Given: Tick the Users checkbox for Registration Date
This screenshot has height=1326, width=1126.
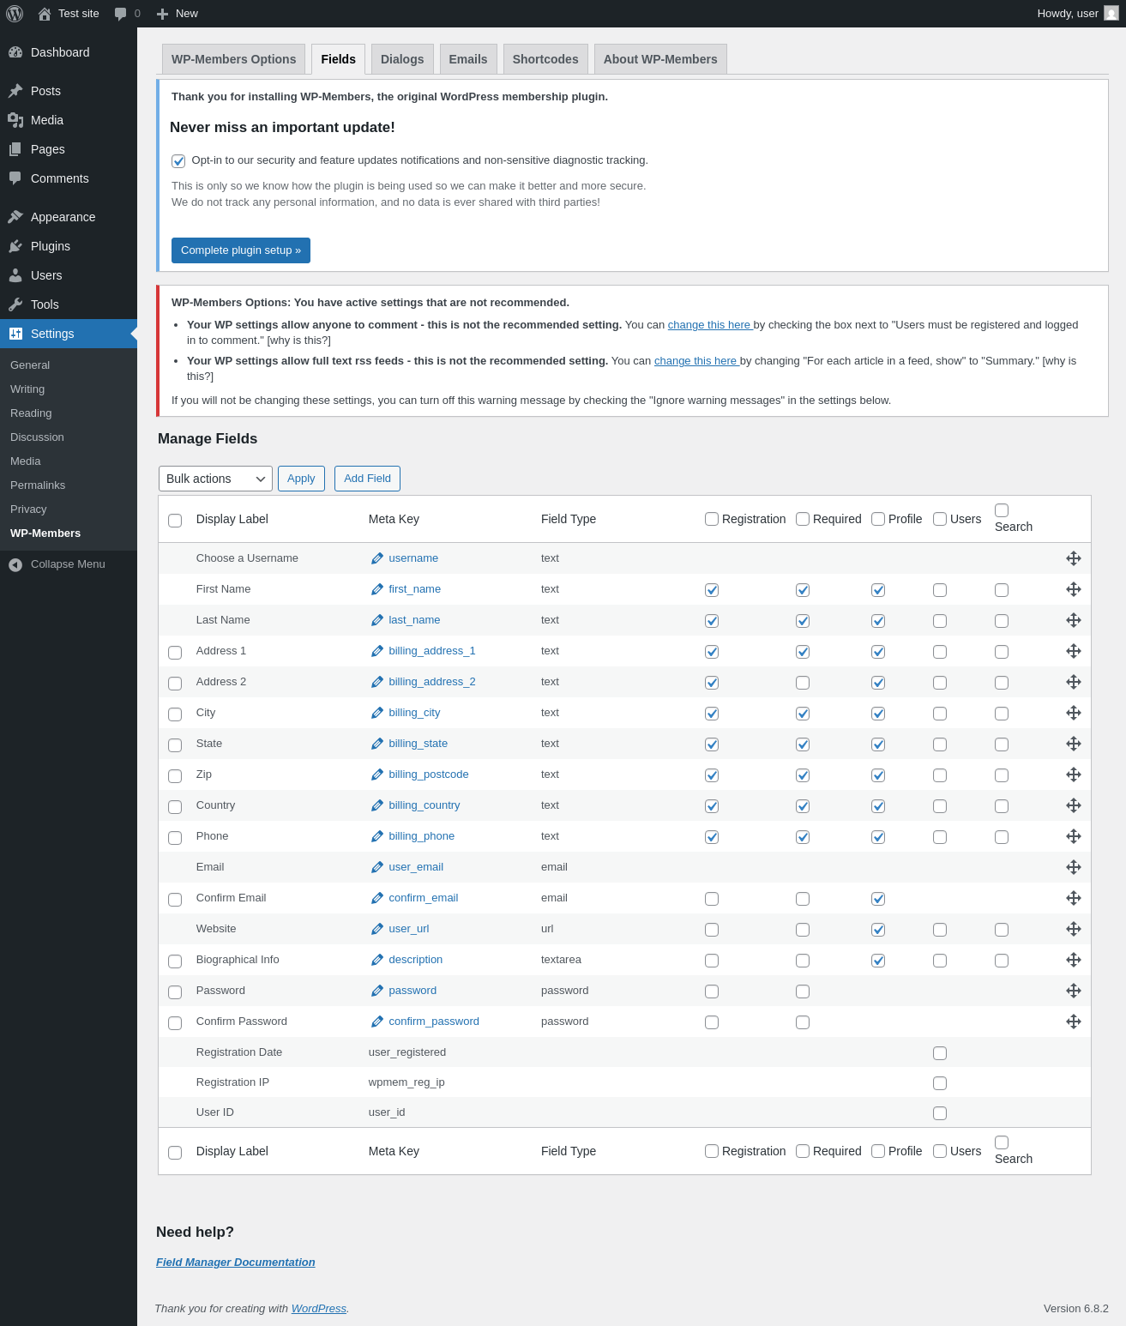Looking at the screenshot, I should pyautogui.click(x=940, y=1053).
